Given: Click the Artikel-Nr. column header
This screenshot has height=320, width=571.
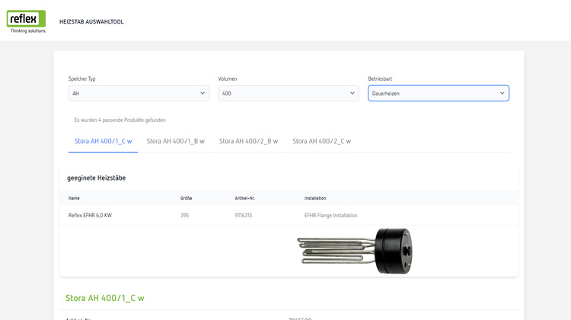Looking at the screenshot, I should (244, 198).
